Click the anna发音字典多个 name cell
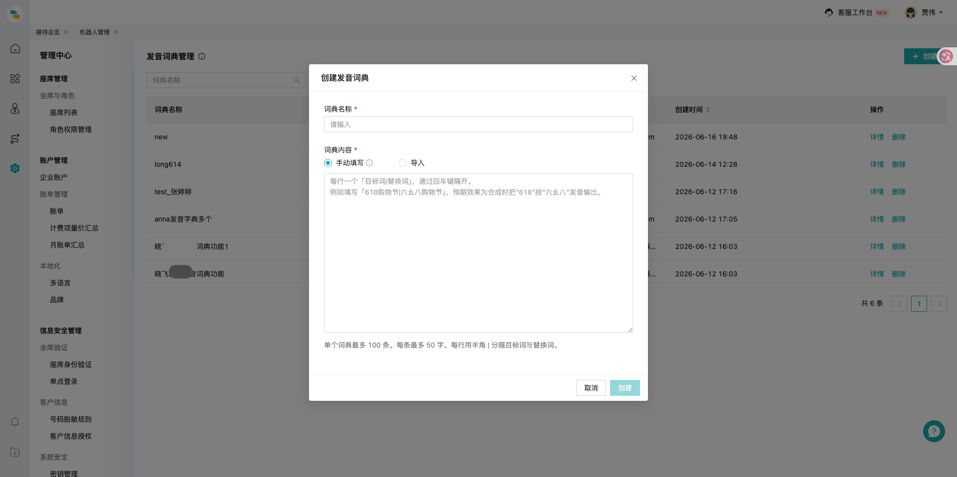957x477 pixels. pyautogui.click(x=183, y=219)
